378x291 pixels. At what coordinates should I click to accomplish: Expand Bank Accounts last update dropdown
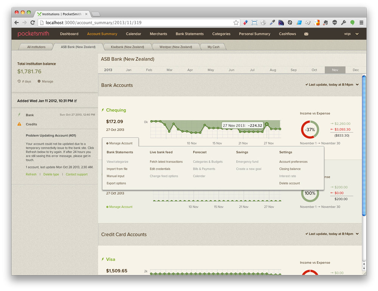coord(357,85)
